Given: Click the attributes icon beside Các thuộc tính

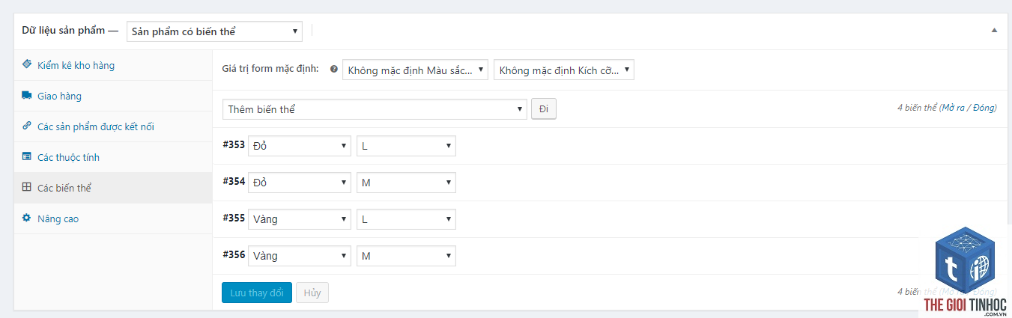Looking at the screenshot, I should click(x=27, y=157).
